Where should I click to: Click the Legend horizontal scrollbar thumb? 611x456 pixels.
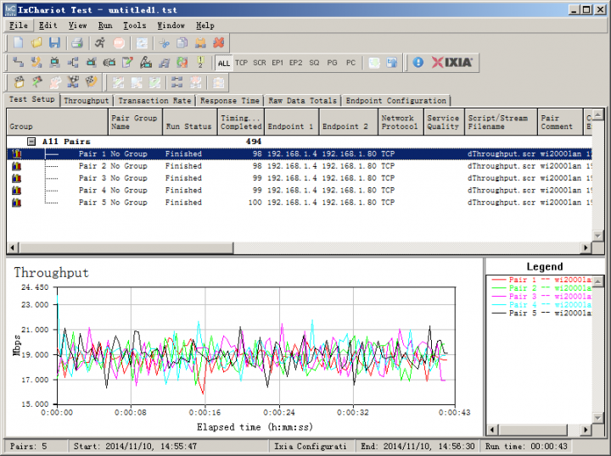click(x=533, y=430)
